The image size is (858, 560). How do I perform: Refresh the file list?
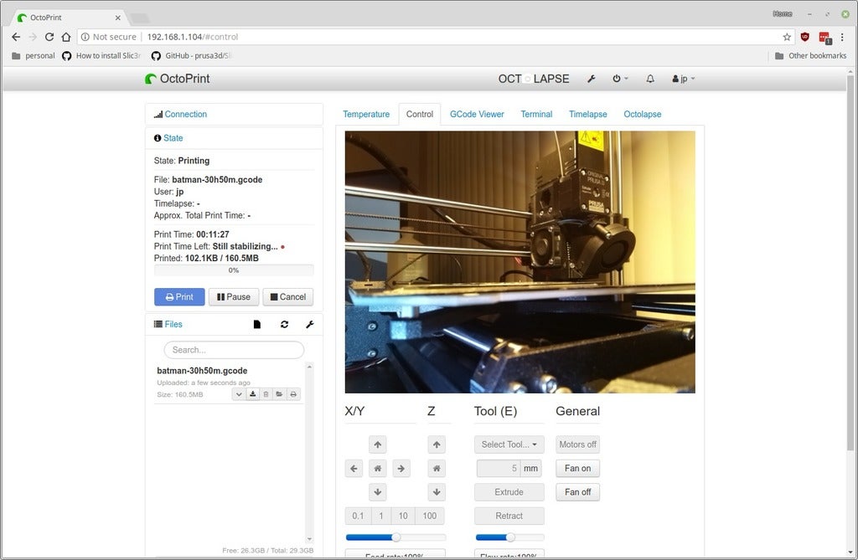(x=284, y=324)
